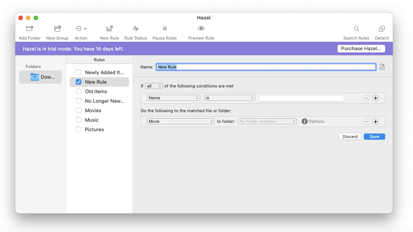413x232 pixels.
Task: Close the Hazel window
Action: [x=21, y=18]
